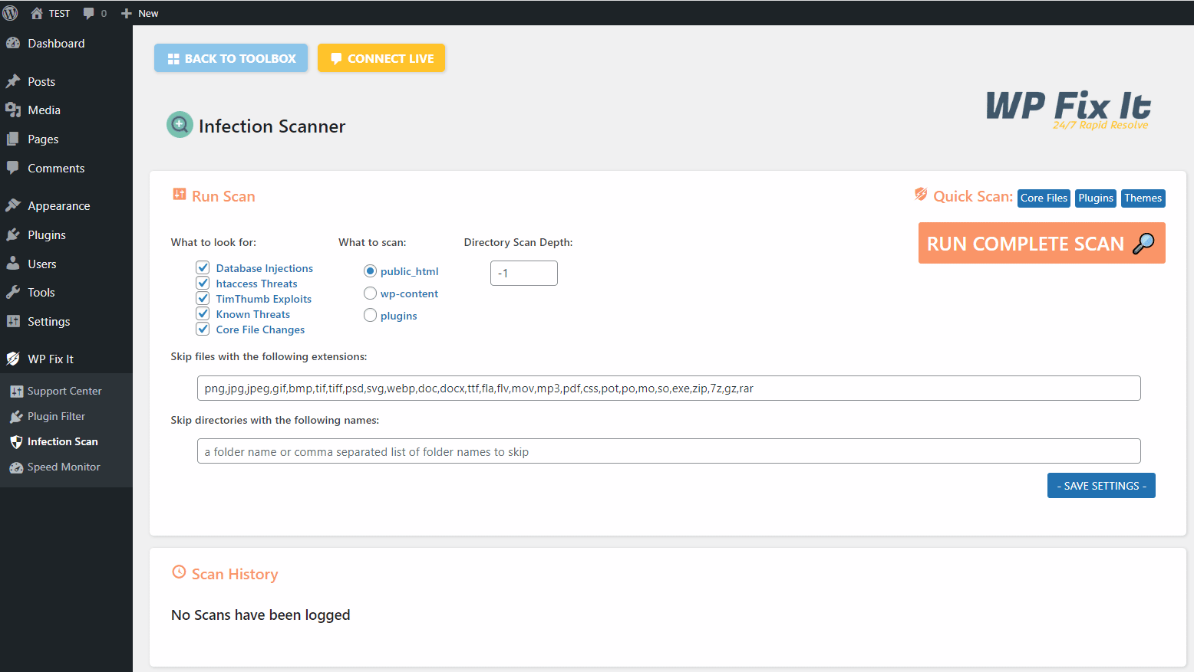Click the Users person icon
This screenshot has height=672, width=1194.
13,264
